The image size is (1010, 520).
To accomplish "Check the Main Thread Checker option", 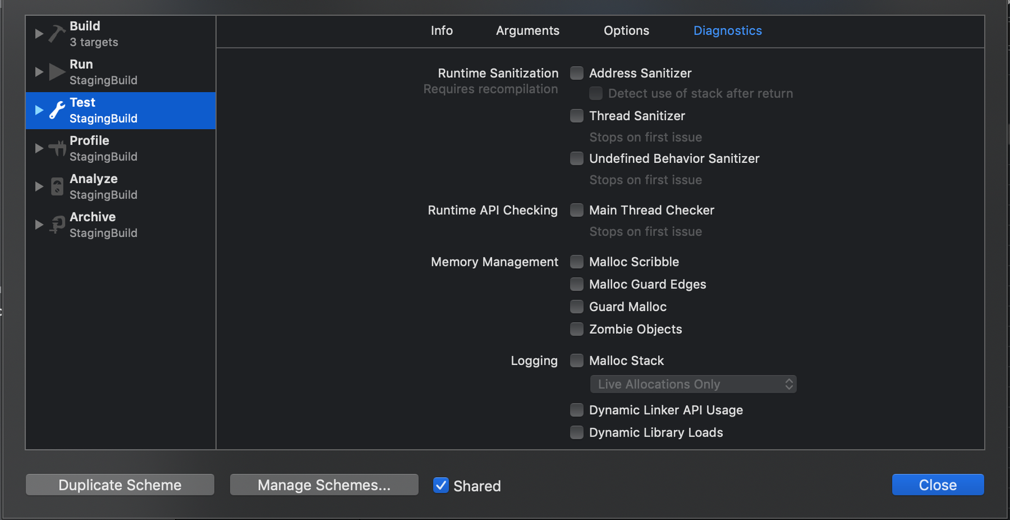I will 577,210.
